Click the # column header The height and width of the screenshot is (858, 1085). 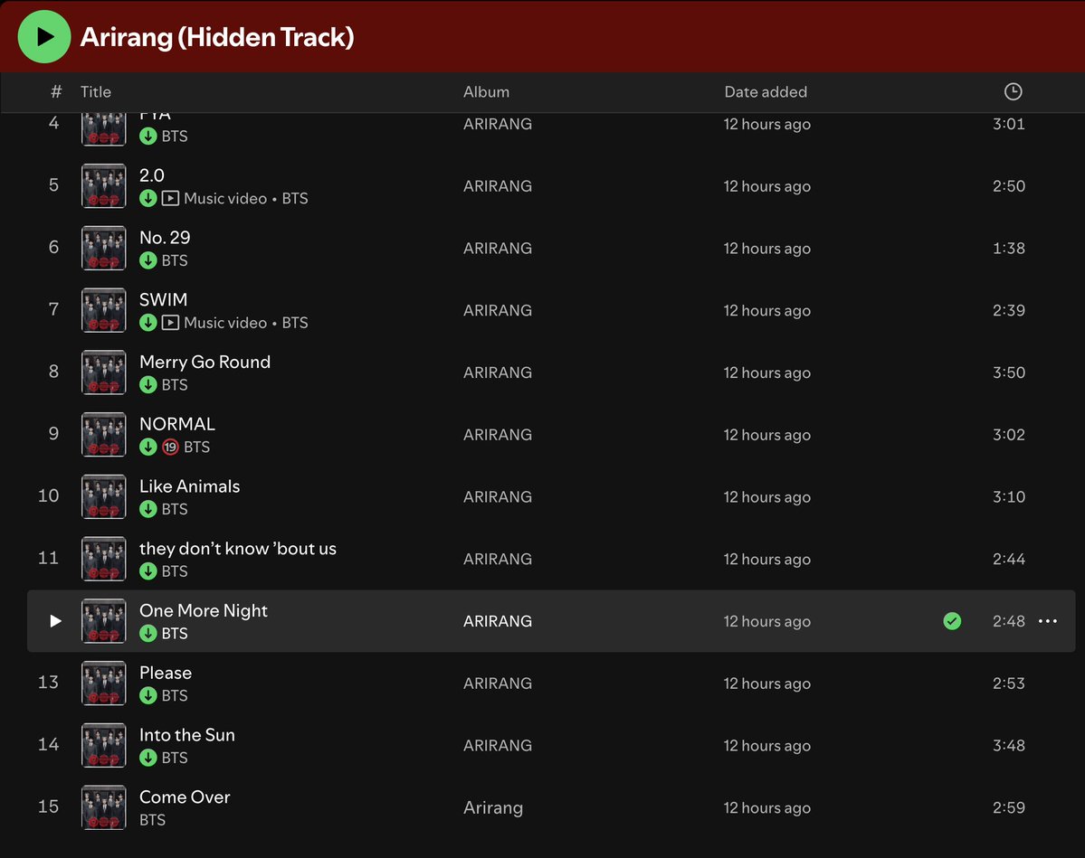point(56,91)
